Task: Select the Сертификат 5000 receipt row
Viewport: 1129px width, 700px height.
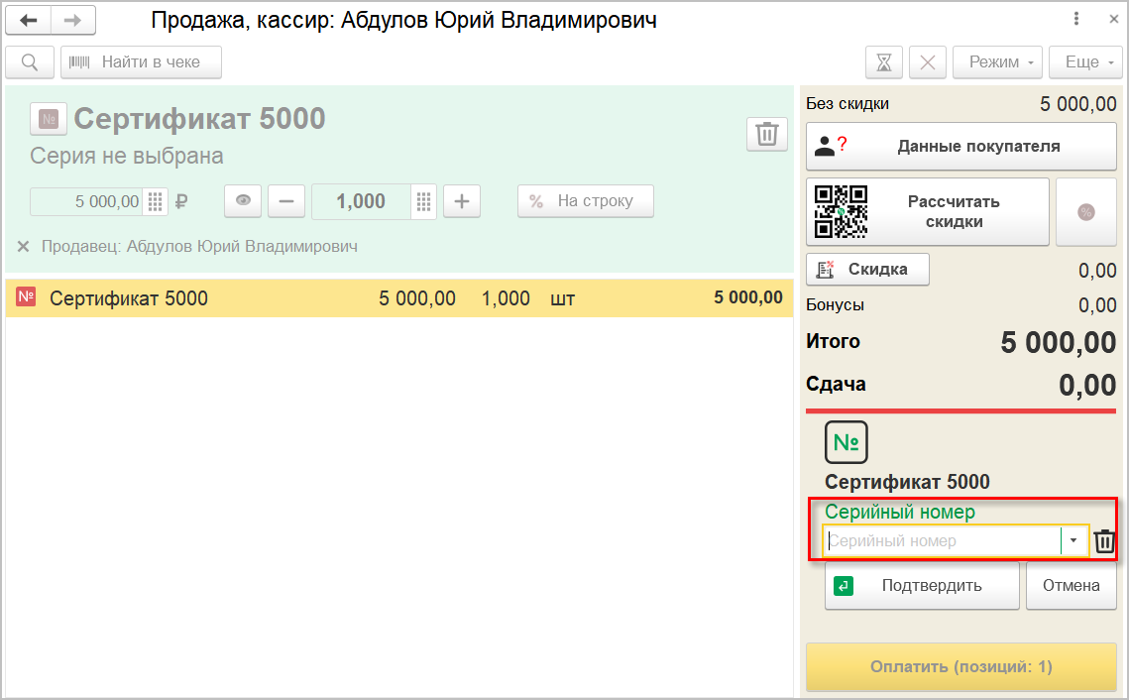Action: (396, 298)
